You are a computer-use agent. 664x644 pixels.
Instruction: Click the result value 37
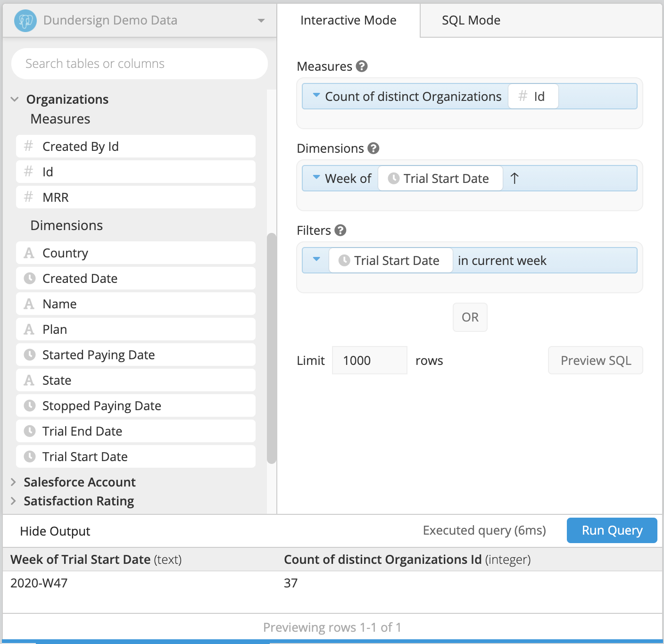pos(291,583)
